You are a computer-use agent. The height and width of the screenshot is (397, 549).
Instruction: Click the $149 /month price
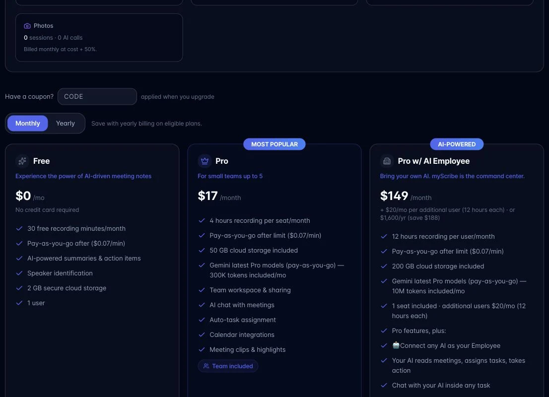click(x=406, y=196)
